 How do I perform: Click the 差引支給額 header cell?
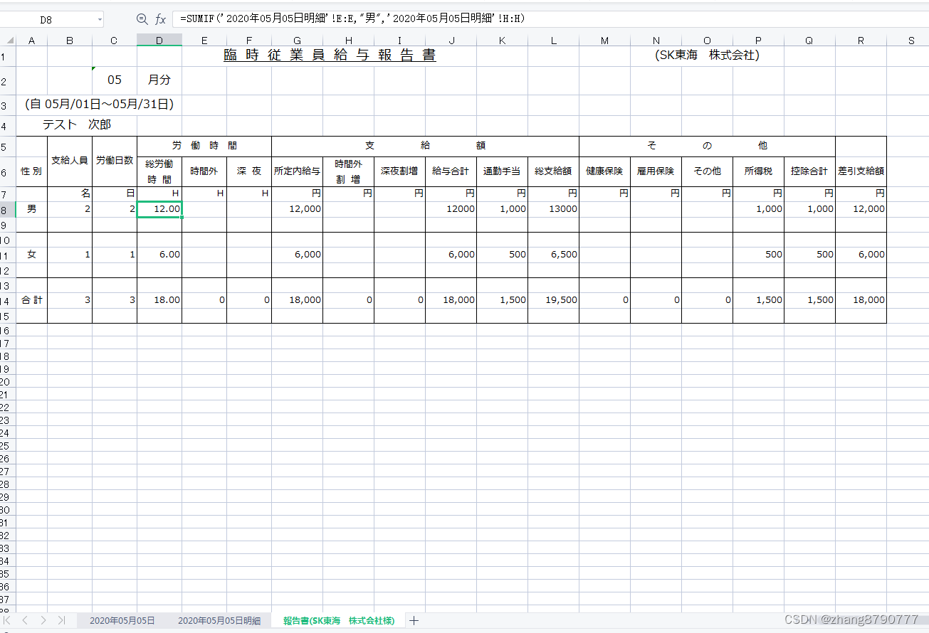[x=861, y=171]
